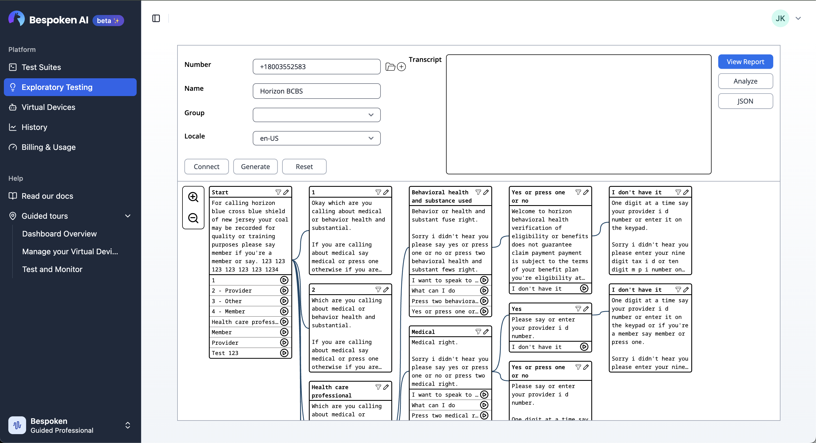Zoom out of the flow canvas
The height and width of the screenshot is (443, 816).
click(194, 218)
